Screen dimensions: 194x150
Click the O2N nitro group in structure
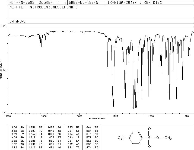[121, 138]
